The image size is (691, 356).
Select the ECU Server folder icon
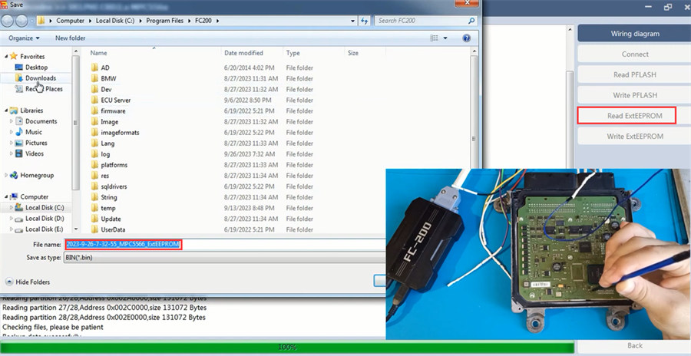click(x=94, y=100)
